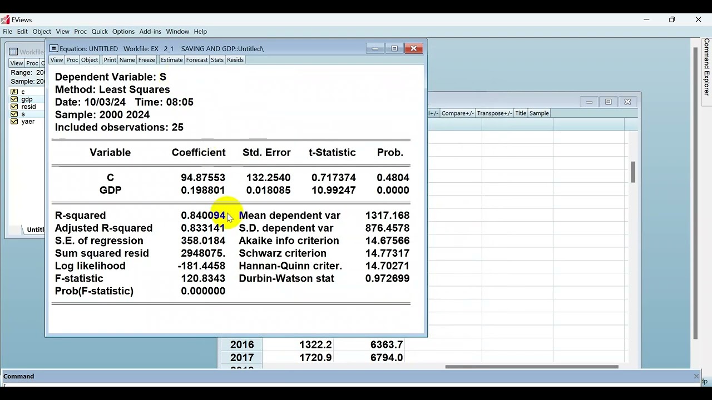Minimize the Equation window
The image size is (712, 400).
375,48
